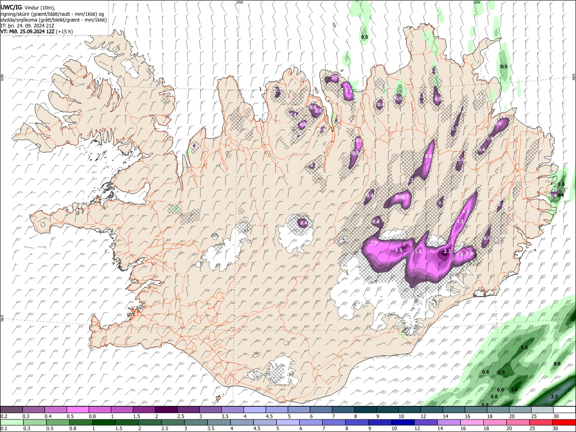Pick the dark teal 8 swatch in snow scale
Viewport: 576px width, 432px height.
pyautogui.click(x=365, y=409)
